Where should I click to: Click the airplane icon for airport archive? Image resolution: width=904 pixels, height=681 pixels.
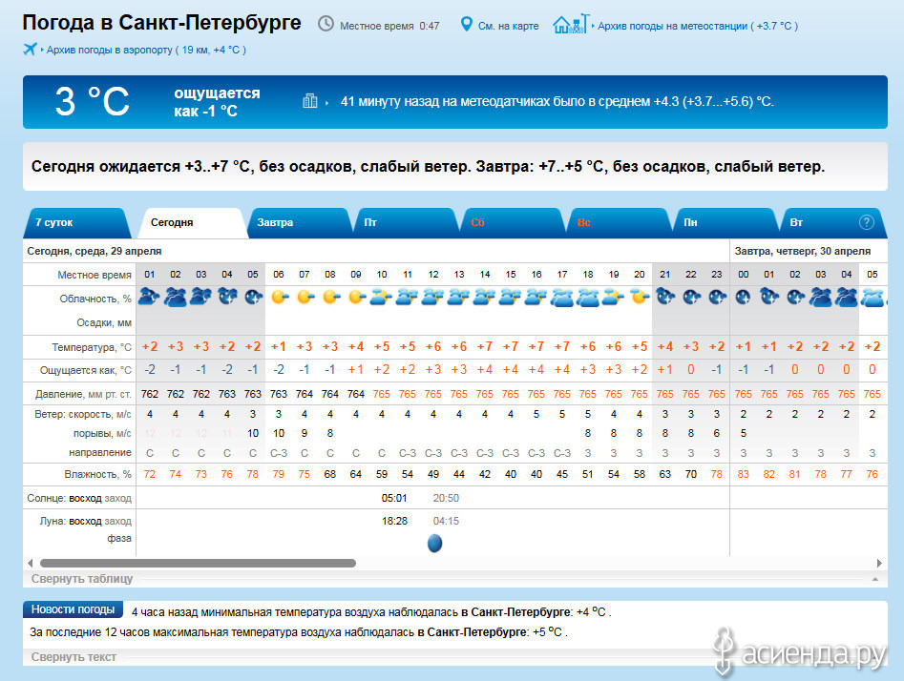(x=30, y=49)
